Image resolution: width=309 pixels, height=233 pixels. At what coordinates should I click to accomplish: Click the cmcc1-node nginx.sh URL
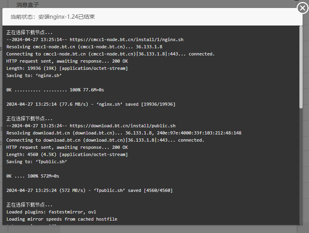126,39
